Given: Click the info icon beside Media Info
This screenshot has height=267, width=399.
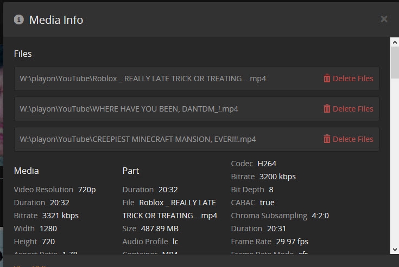Looking at the screenshot, I should [x=20, y=20].
